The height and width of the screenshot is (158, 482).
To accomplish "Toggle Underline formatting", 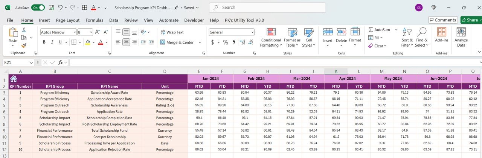I will point(61,42).
